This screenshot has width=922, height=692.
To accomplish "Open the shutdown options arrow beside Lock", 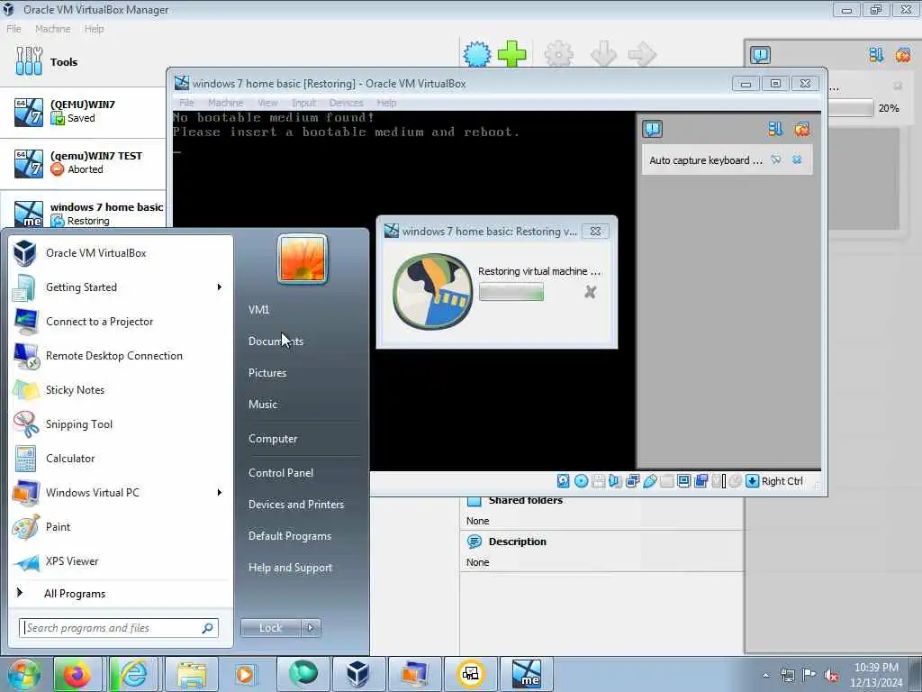I will [x=311, y=628].
